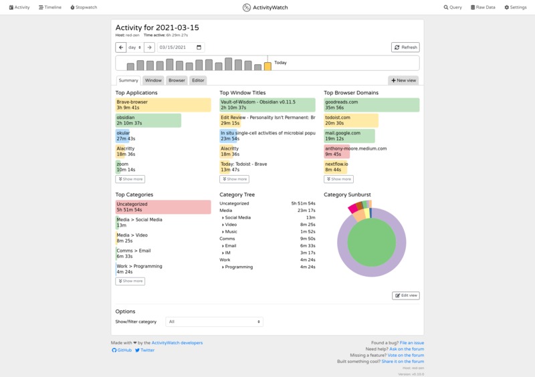Expand Social Media in Category Tree
Screen dimensions: 535x377
tap(236, 218)
